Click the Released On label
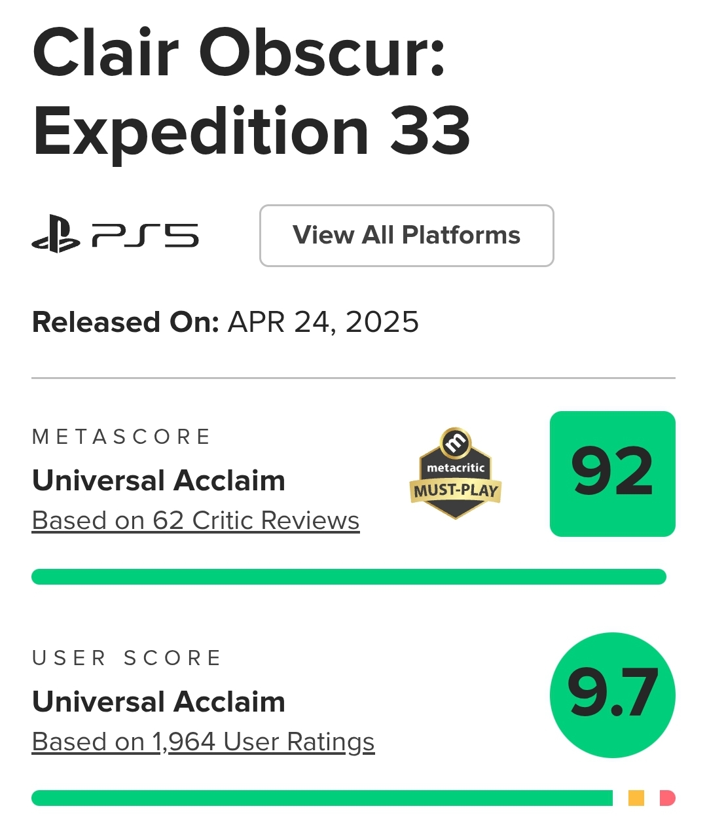707x836 pixels. (125, 322)
